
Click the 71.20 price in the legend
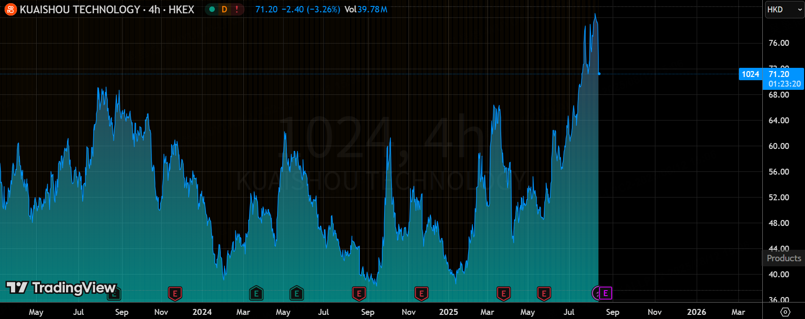point(267,9)
